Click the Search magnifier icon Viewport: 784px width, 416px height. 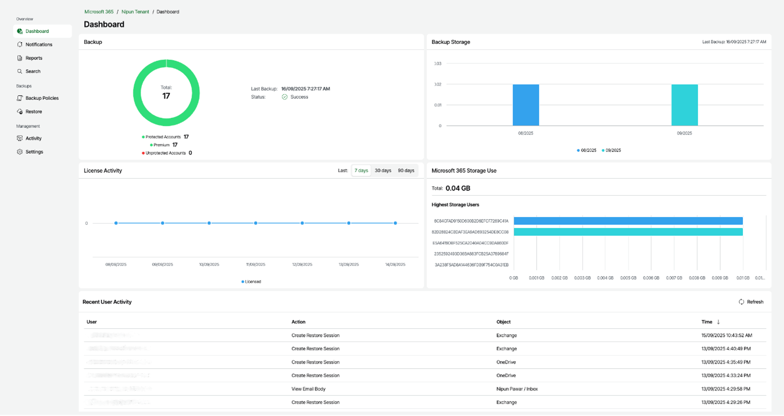(x=20, y=71)
